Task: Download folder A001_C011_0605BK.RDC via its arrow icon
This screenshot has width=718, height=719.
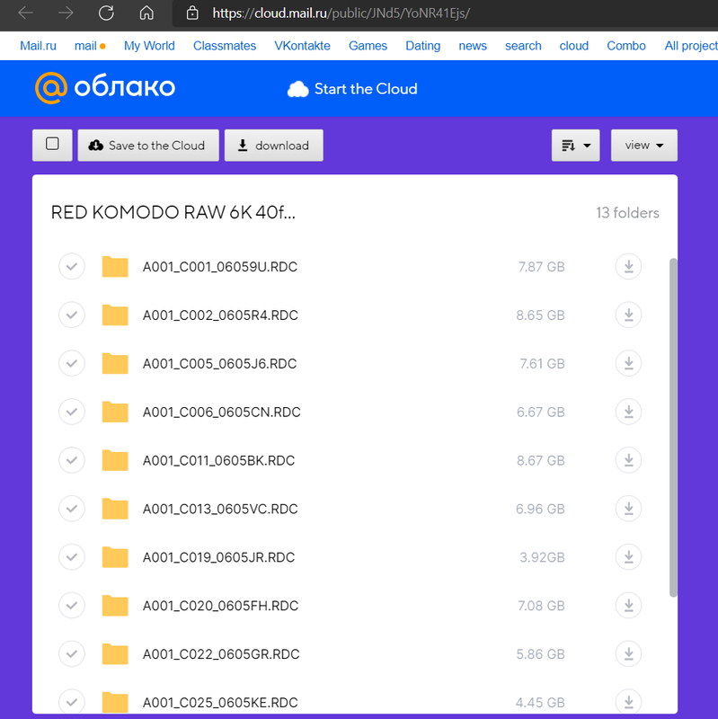Action: click(x=628, y=460)
